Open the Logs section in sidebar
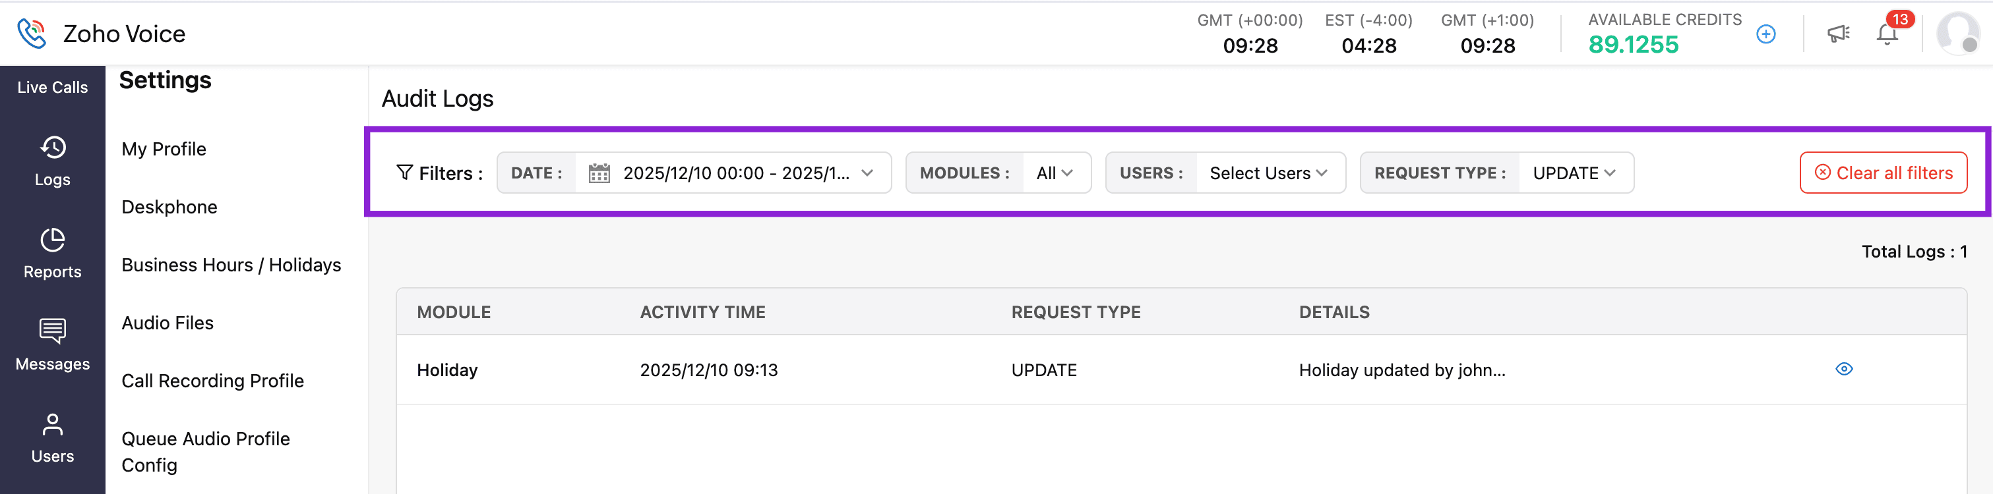Viewport: 1993px width, 494px height. coord(53,161)
